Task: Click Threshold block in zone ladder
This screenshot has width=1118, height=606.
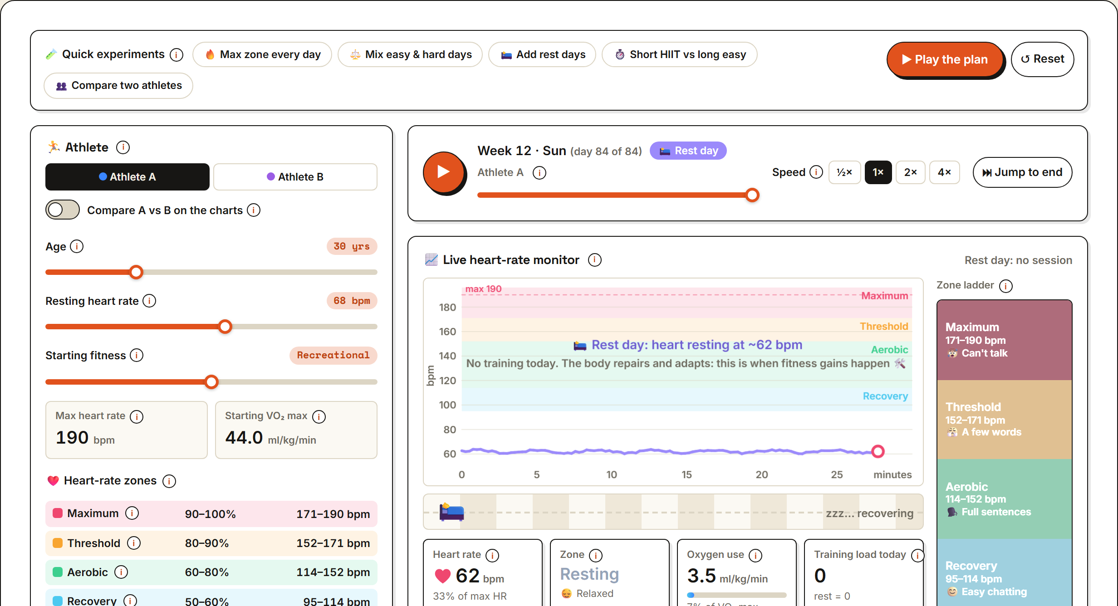Action: coord(1005,420)
